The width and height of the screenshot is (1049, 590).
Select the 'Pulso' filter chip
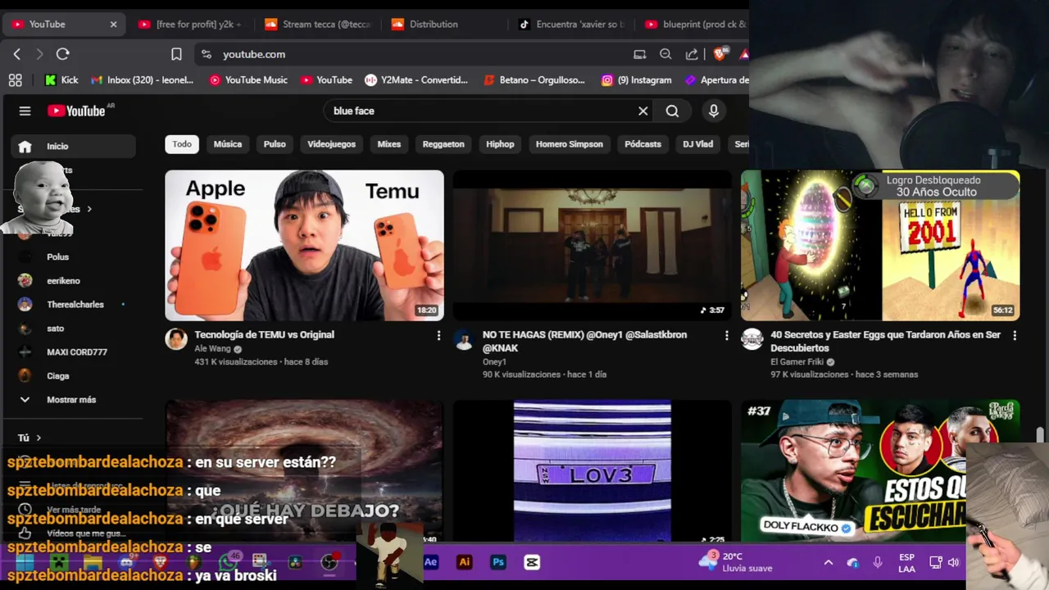point(275,144)
